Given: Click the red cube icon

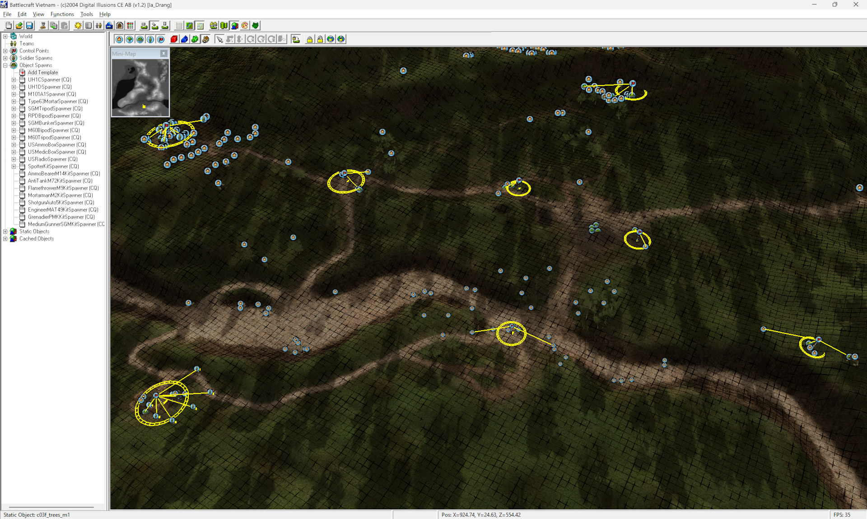Looking at the screenshot, I should pos(174,39).
